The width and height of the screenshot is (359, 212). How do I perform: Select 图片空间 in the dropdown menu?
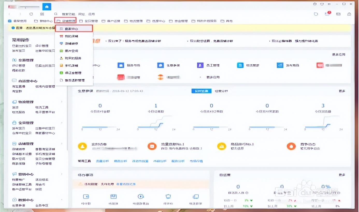[71, 51]
